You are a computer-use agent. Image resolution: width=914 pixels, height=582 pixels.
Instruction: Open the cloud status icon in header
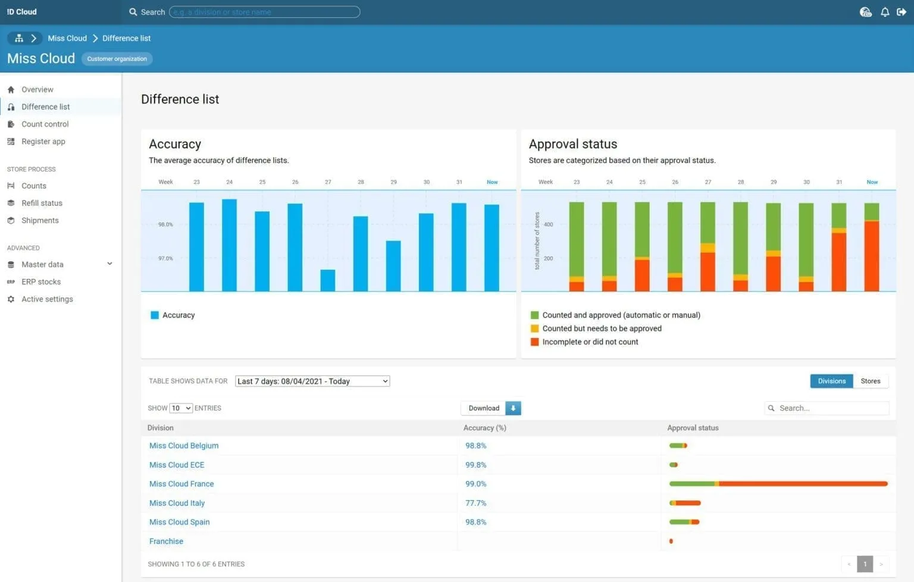(866, 12)
